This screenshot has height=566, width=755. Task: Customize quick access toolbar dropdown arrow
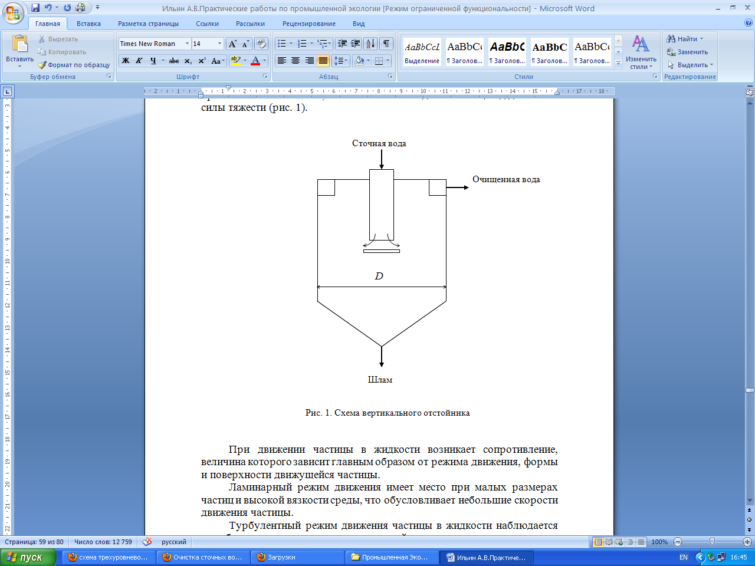(98, 8)
